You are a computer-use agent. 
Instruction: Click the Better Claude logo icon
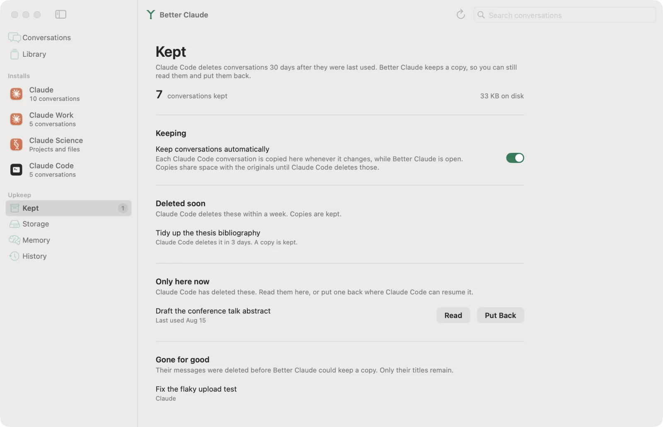(x=150, y=15)
